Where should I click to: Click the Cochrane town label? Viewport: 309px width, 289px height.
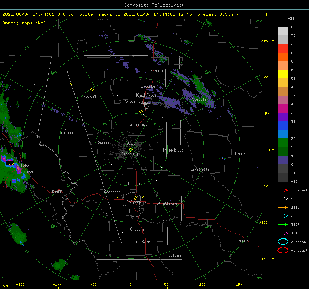(112, 192)
